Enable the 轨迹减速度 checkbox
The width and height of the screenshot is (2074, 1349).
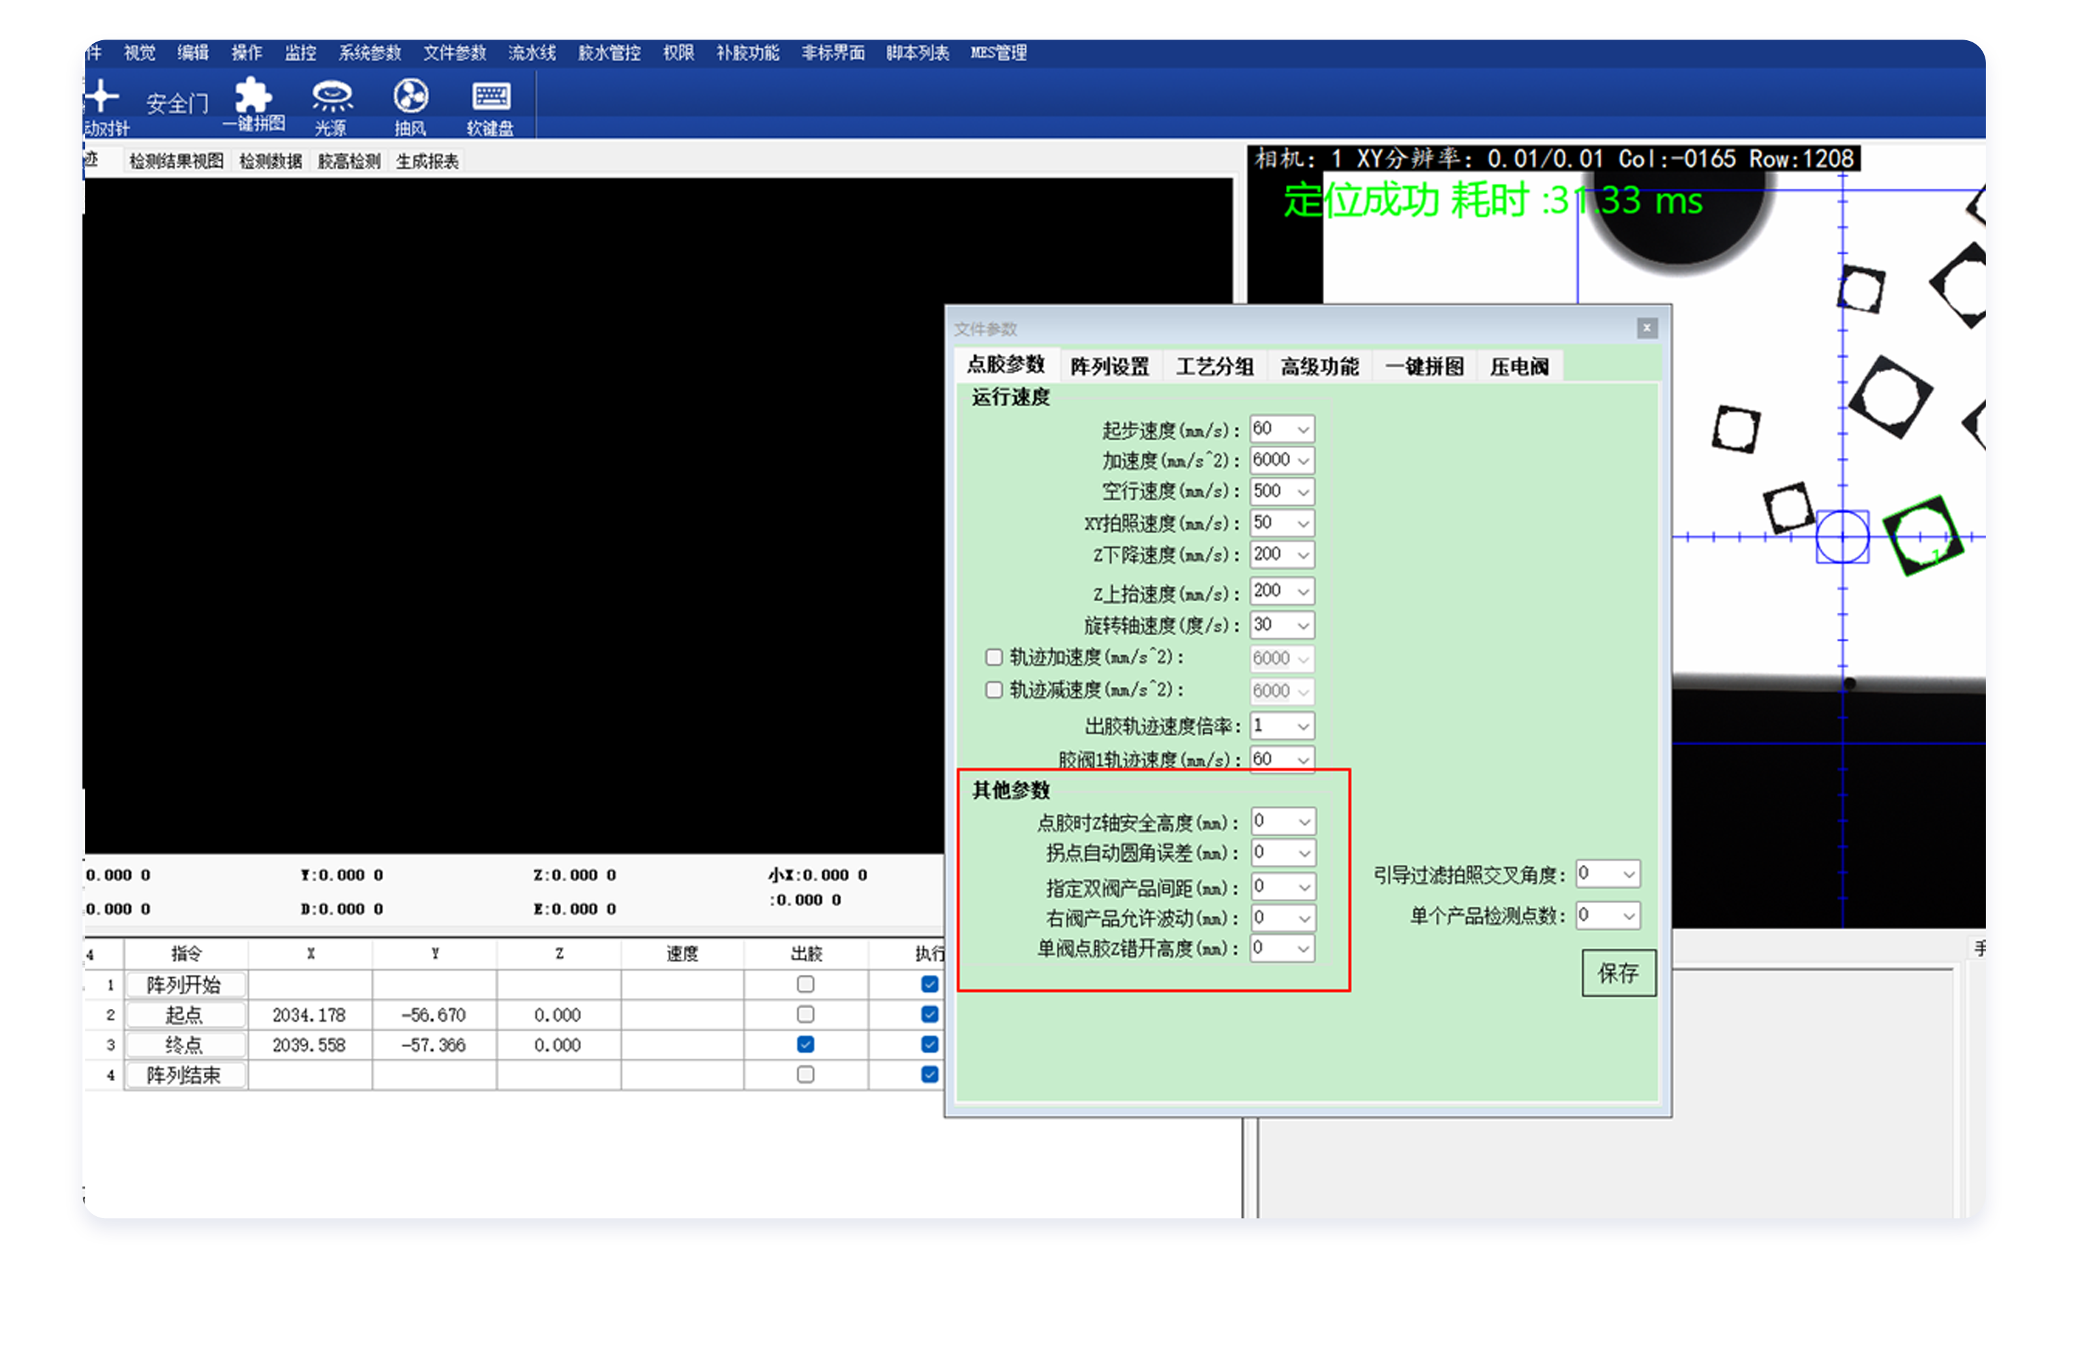(993, 691)
